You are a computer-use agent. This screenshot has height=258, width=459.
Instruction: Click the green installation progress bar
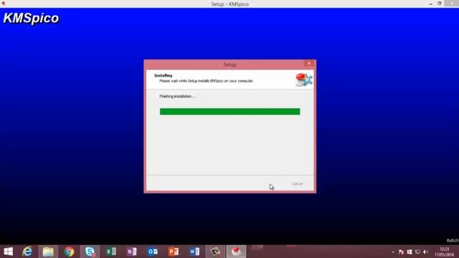229,112
